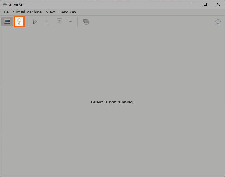Viewport: 225px width, 177px height.
Task: Expand the shutdown options dropdown arrow
Action: [70, 22]
